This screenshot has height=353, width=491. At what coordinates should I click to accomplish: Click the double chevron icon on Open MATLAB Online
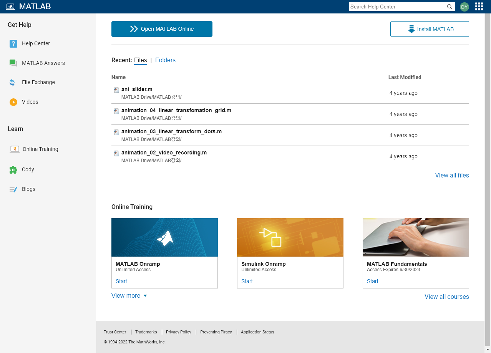[134, 29]
